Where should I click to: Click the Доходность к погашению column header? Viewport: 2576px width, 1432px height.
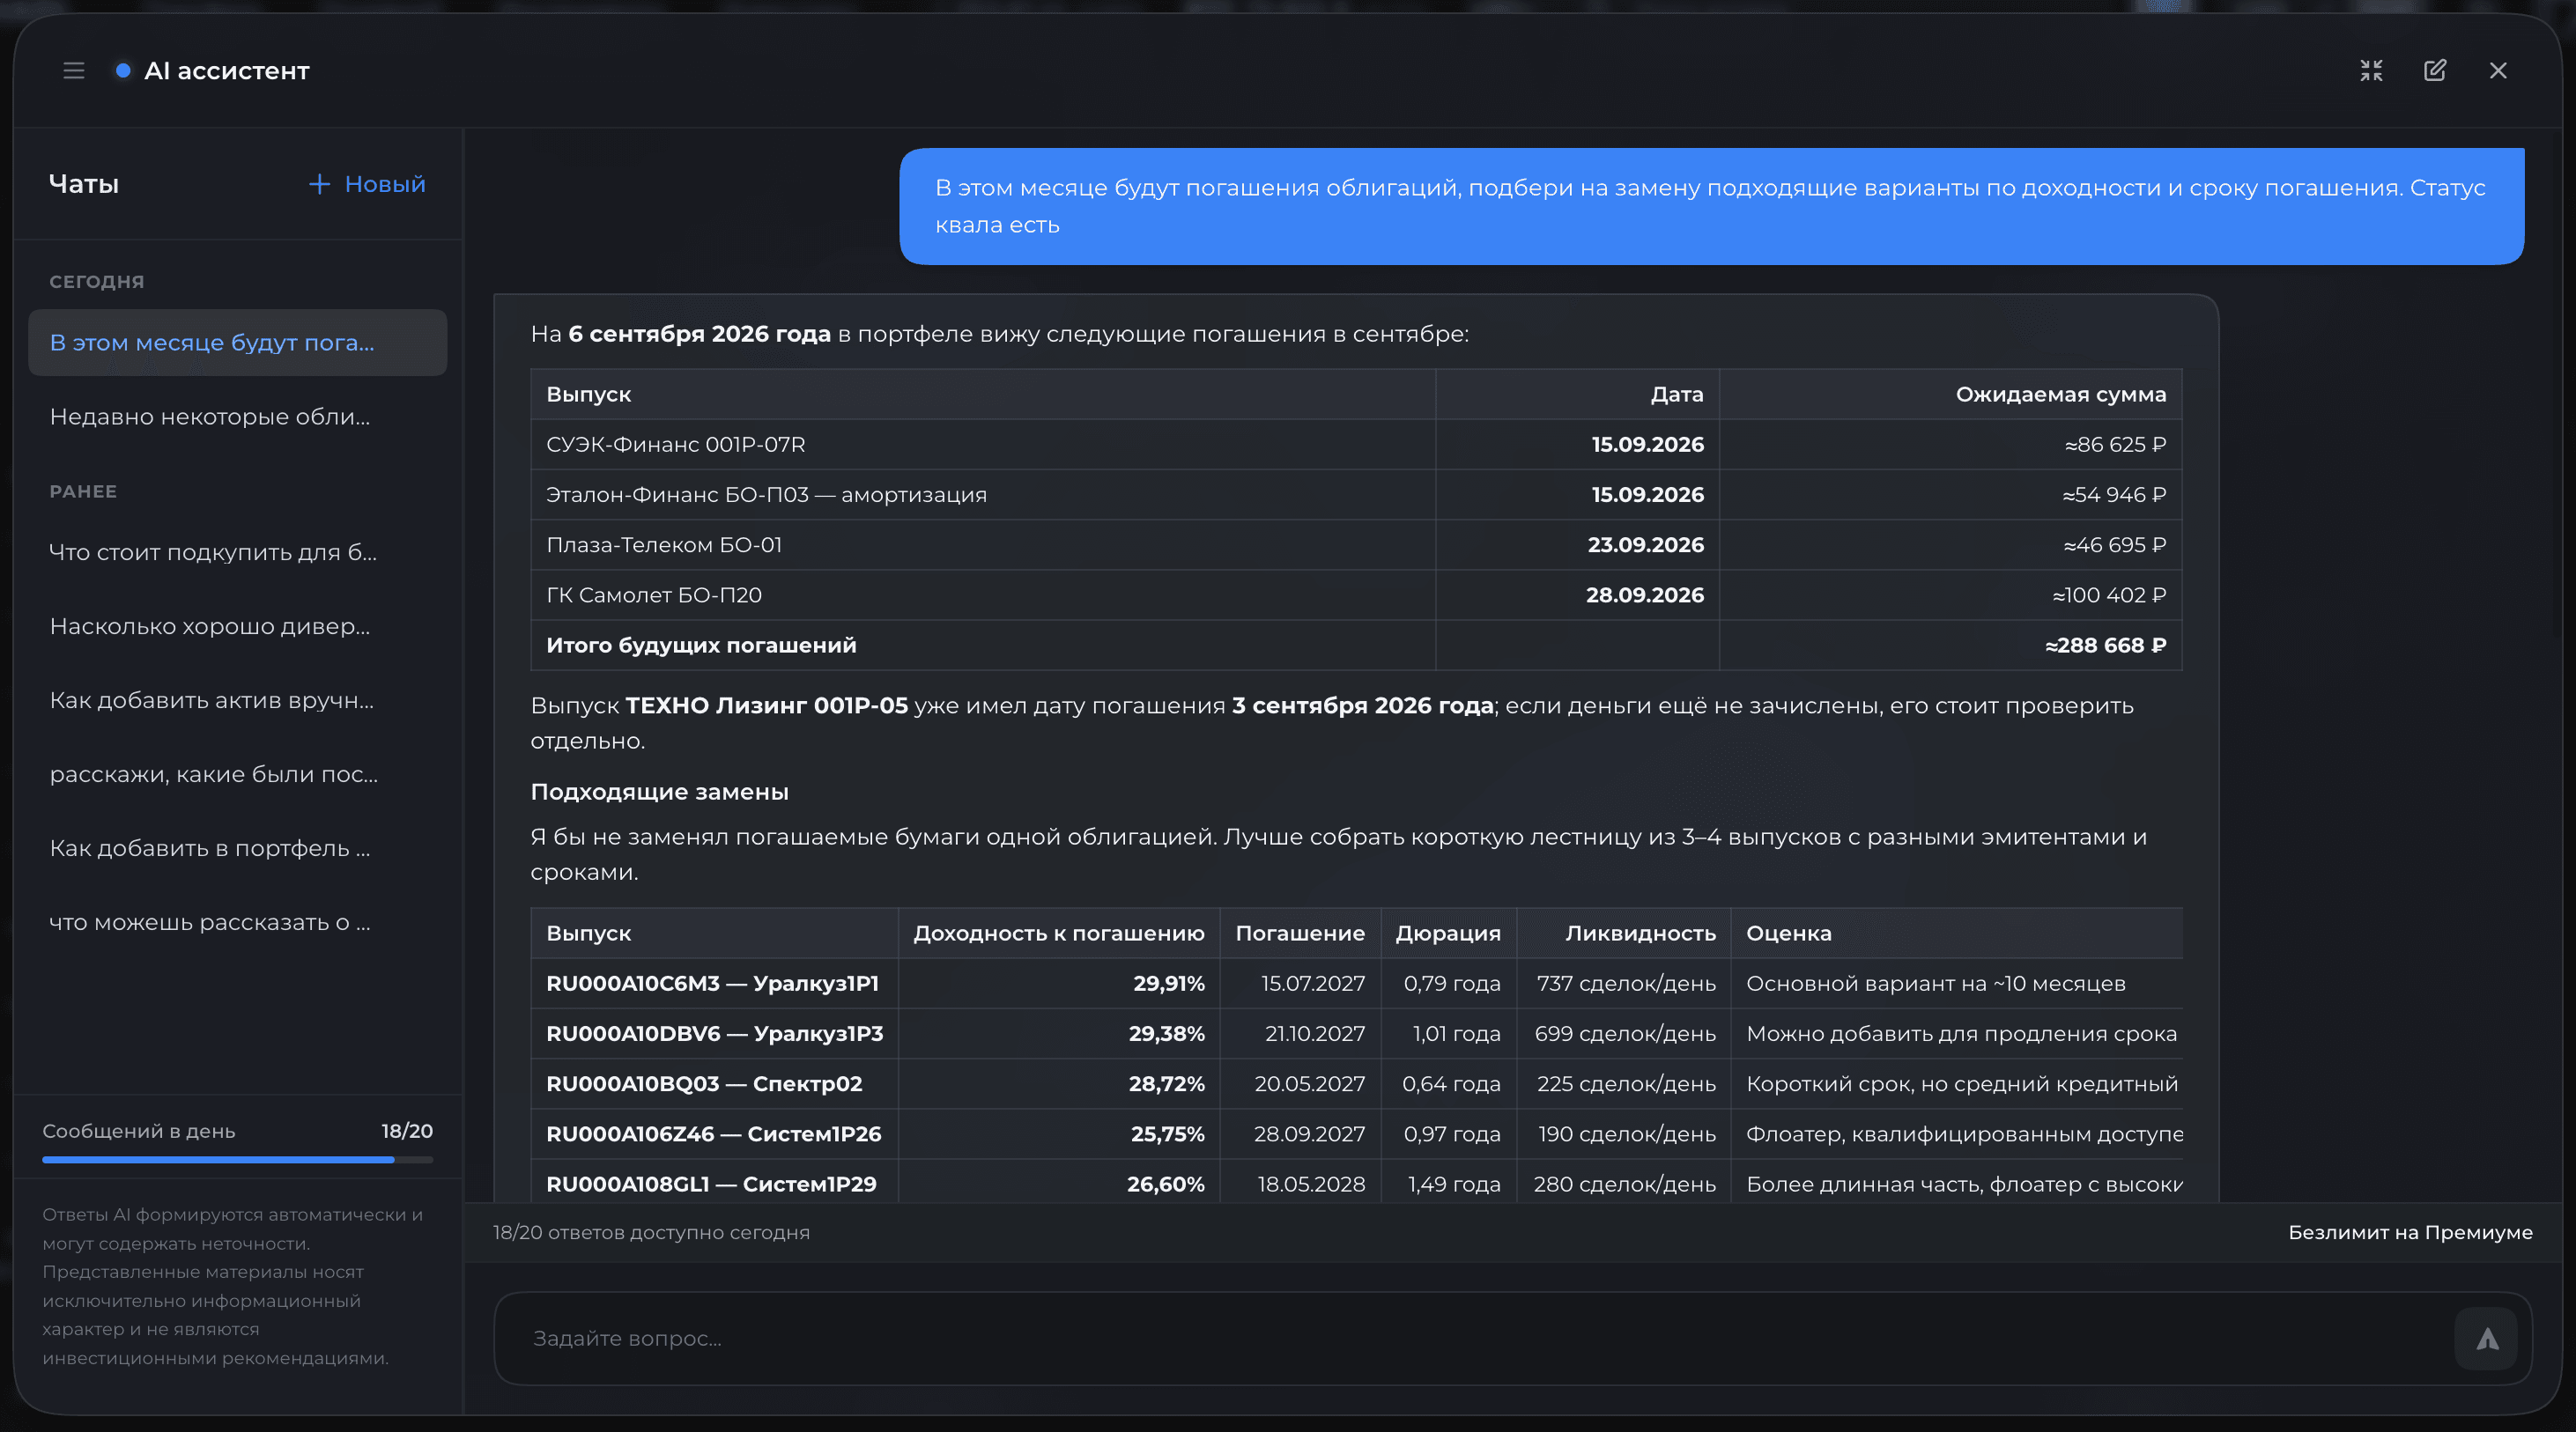(x=1058, y=934)
